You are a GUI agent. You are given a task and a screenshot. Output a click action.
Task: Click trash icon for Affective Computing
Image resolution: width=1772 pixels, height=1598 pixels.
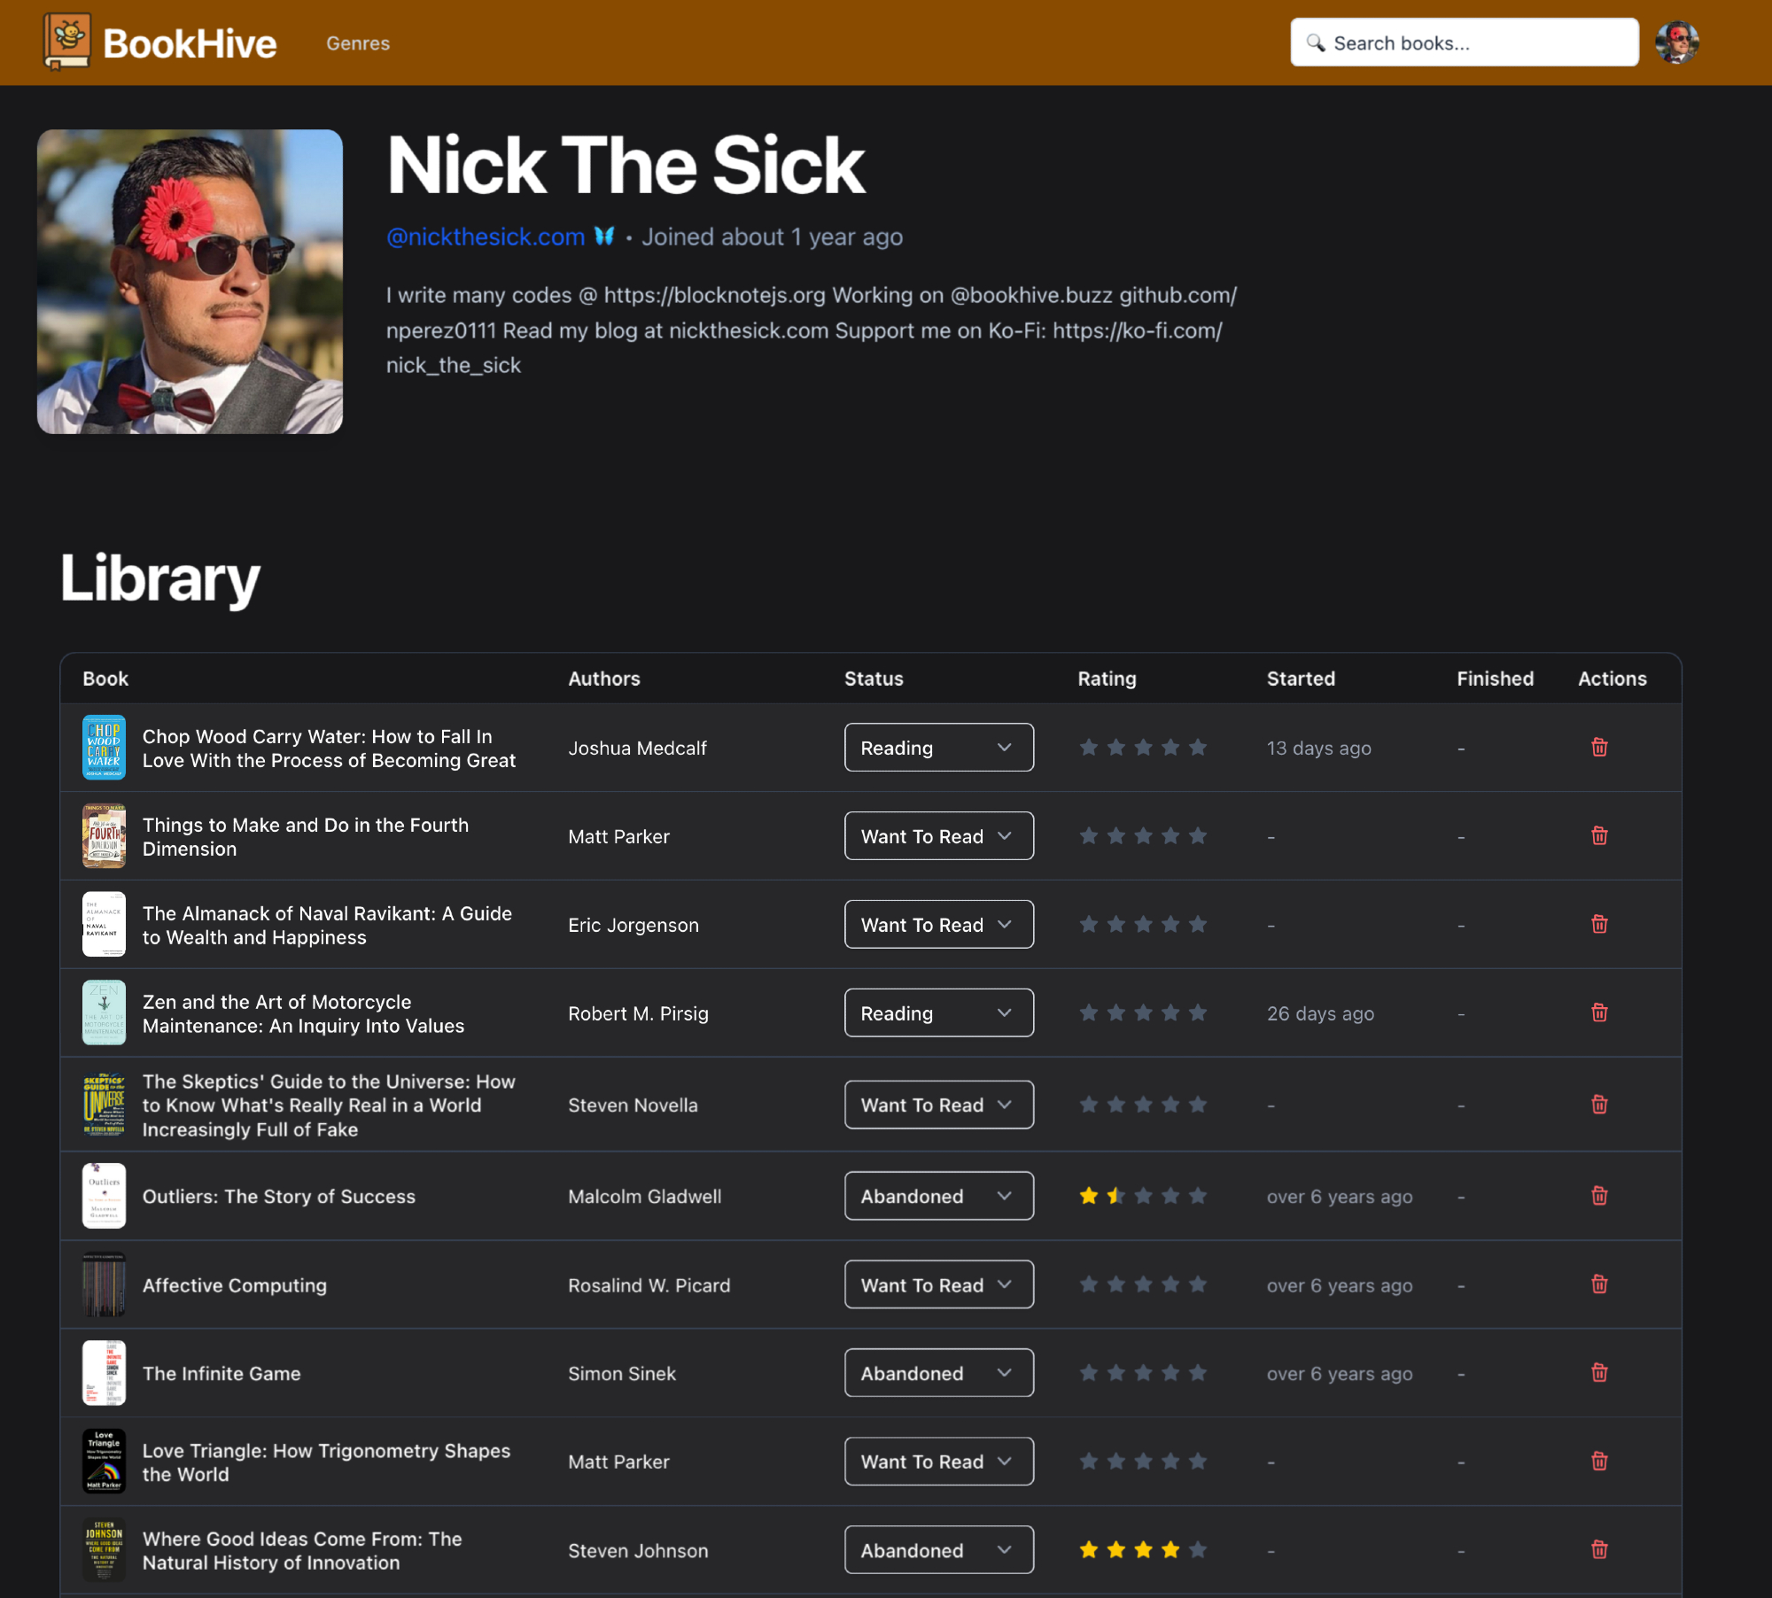[1599, 1284]
